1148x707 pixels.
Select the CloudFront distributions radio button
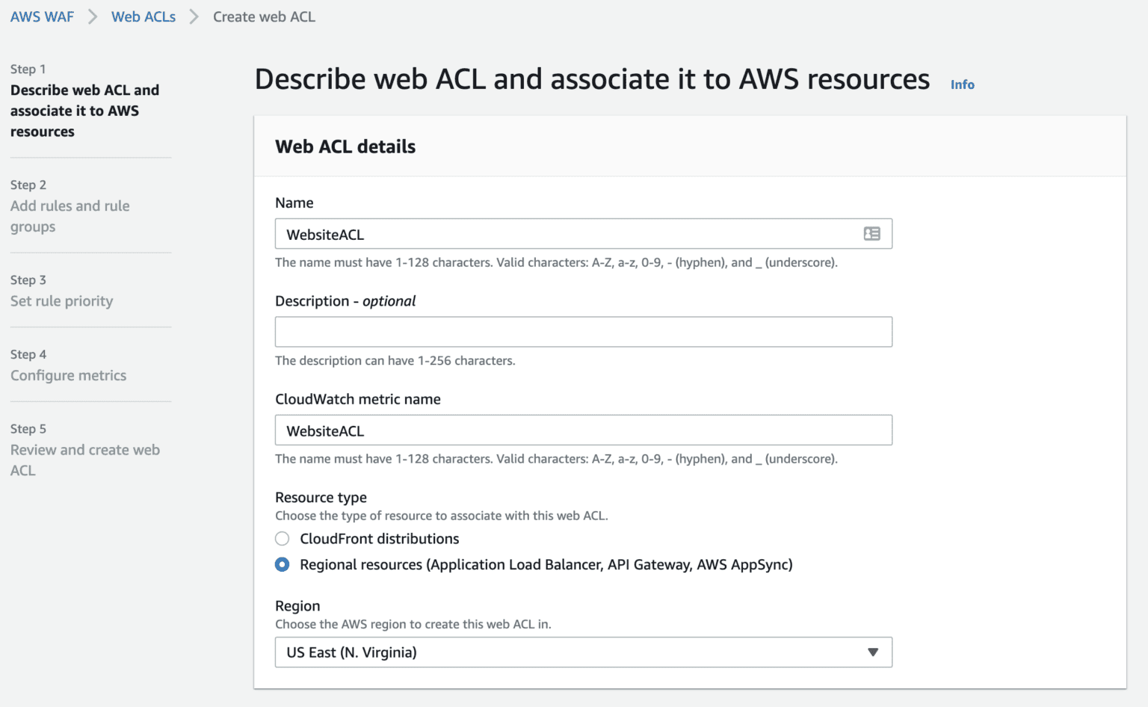[x=282, y=538]
